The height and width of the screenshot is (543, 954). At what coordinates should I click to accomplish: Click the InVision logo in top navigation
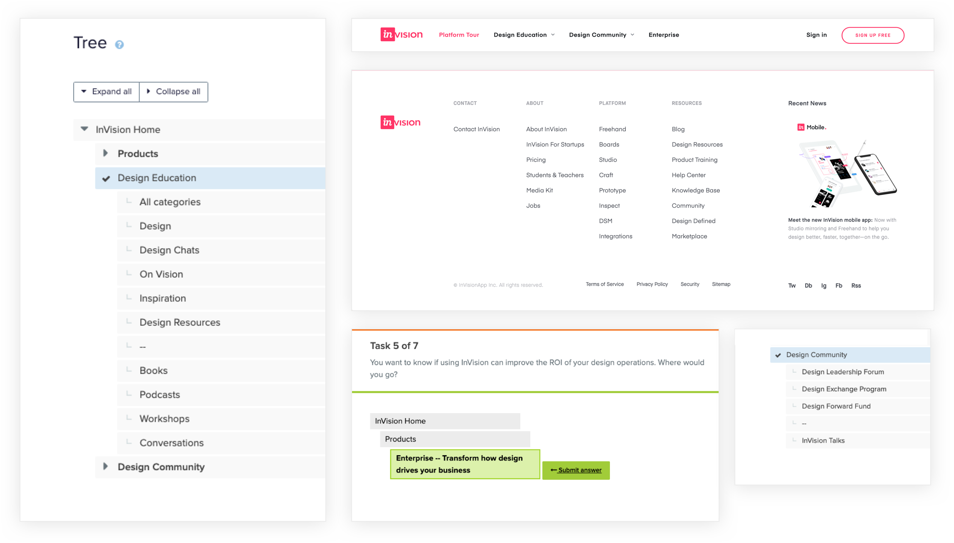click(x=401, y=35)
